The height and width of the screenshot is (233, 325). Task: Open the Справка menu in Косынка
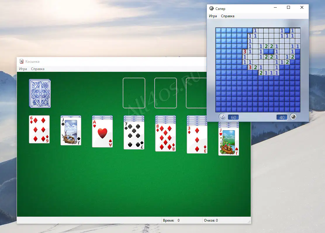38,69
